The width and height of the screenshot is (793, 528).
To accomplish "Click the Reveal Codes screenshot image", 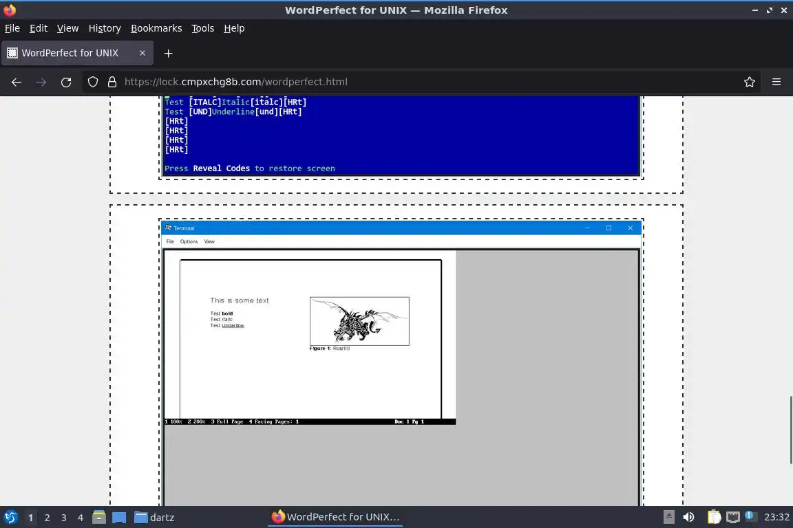I will point(401,135).
